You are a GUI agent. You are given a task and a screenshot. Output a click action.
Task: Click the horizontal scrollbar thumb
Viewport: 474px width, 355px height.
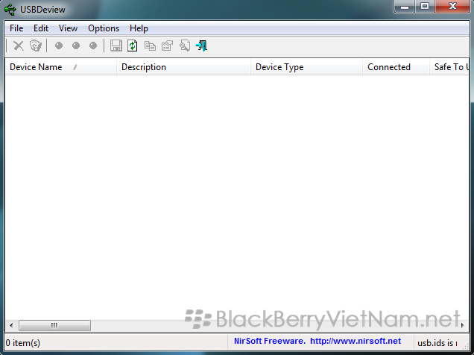click(x=54, y=326)
